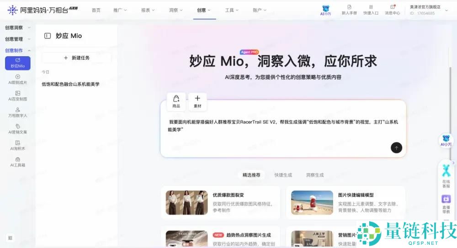Viewport: 457px width, 248px height.
Task: Open the 工具 dropdown menu
Action: pos(232,10)
